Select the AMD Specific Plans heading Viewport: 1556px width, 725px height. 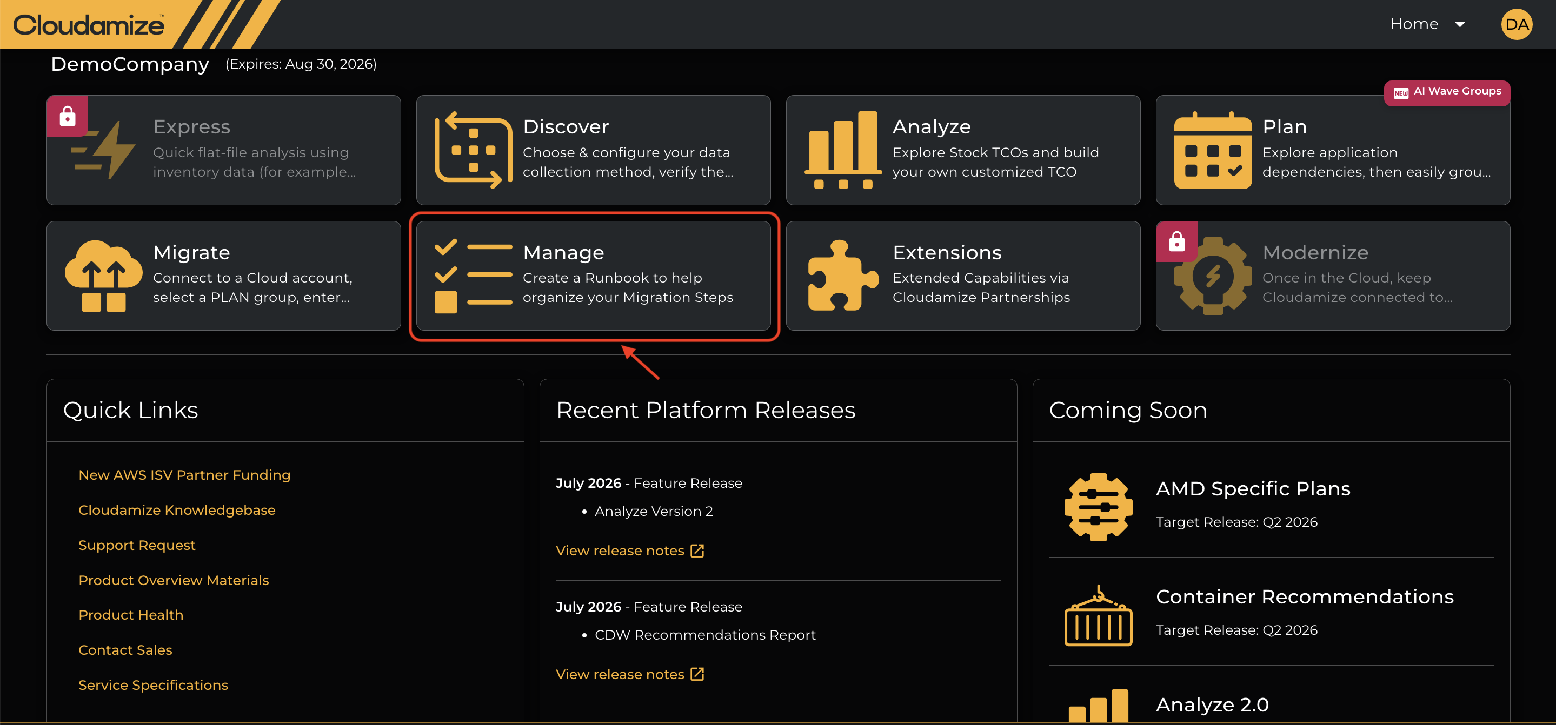click(1253, 488)
